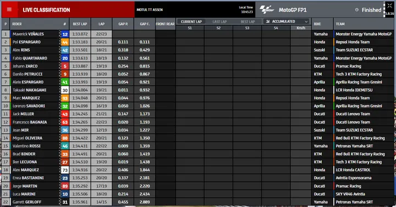This screenshot has height=207, width=396.
Task: Click team Avintia Esponsorama
Action: click(353, 178)
